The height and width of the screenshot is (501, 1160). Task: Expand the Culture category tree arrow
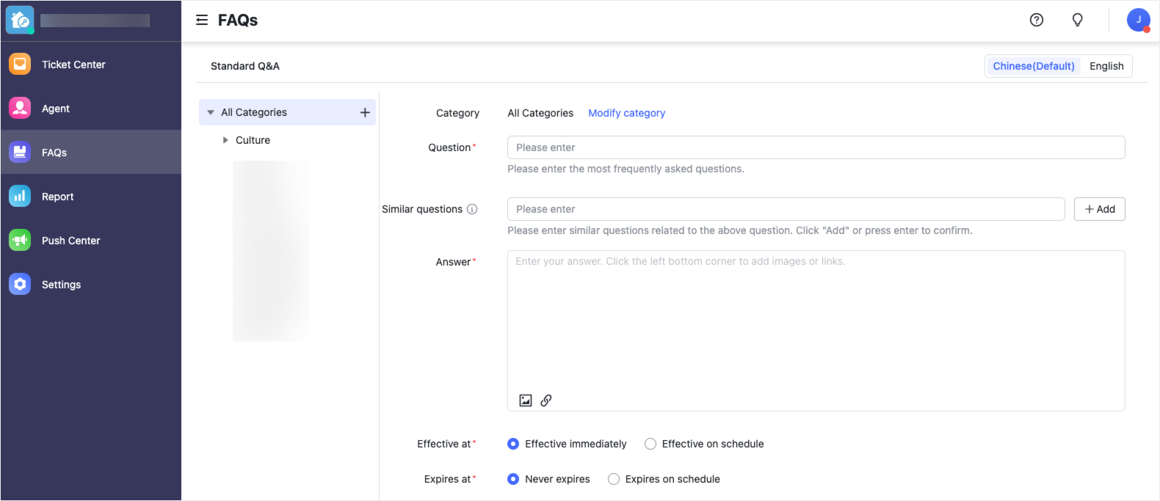(225, 140)
